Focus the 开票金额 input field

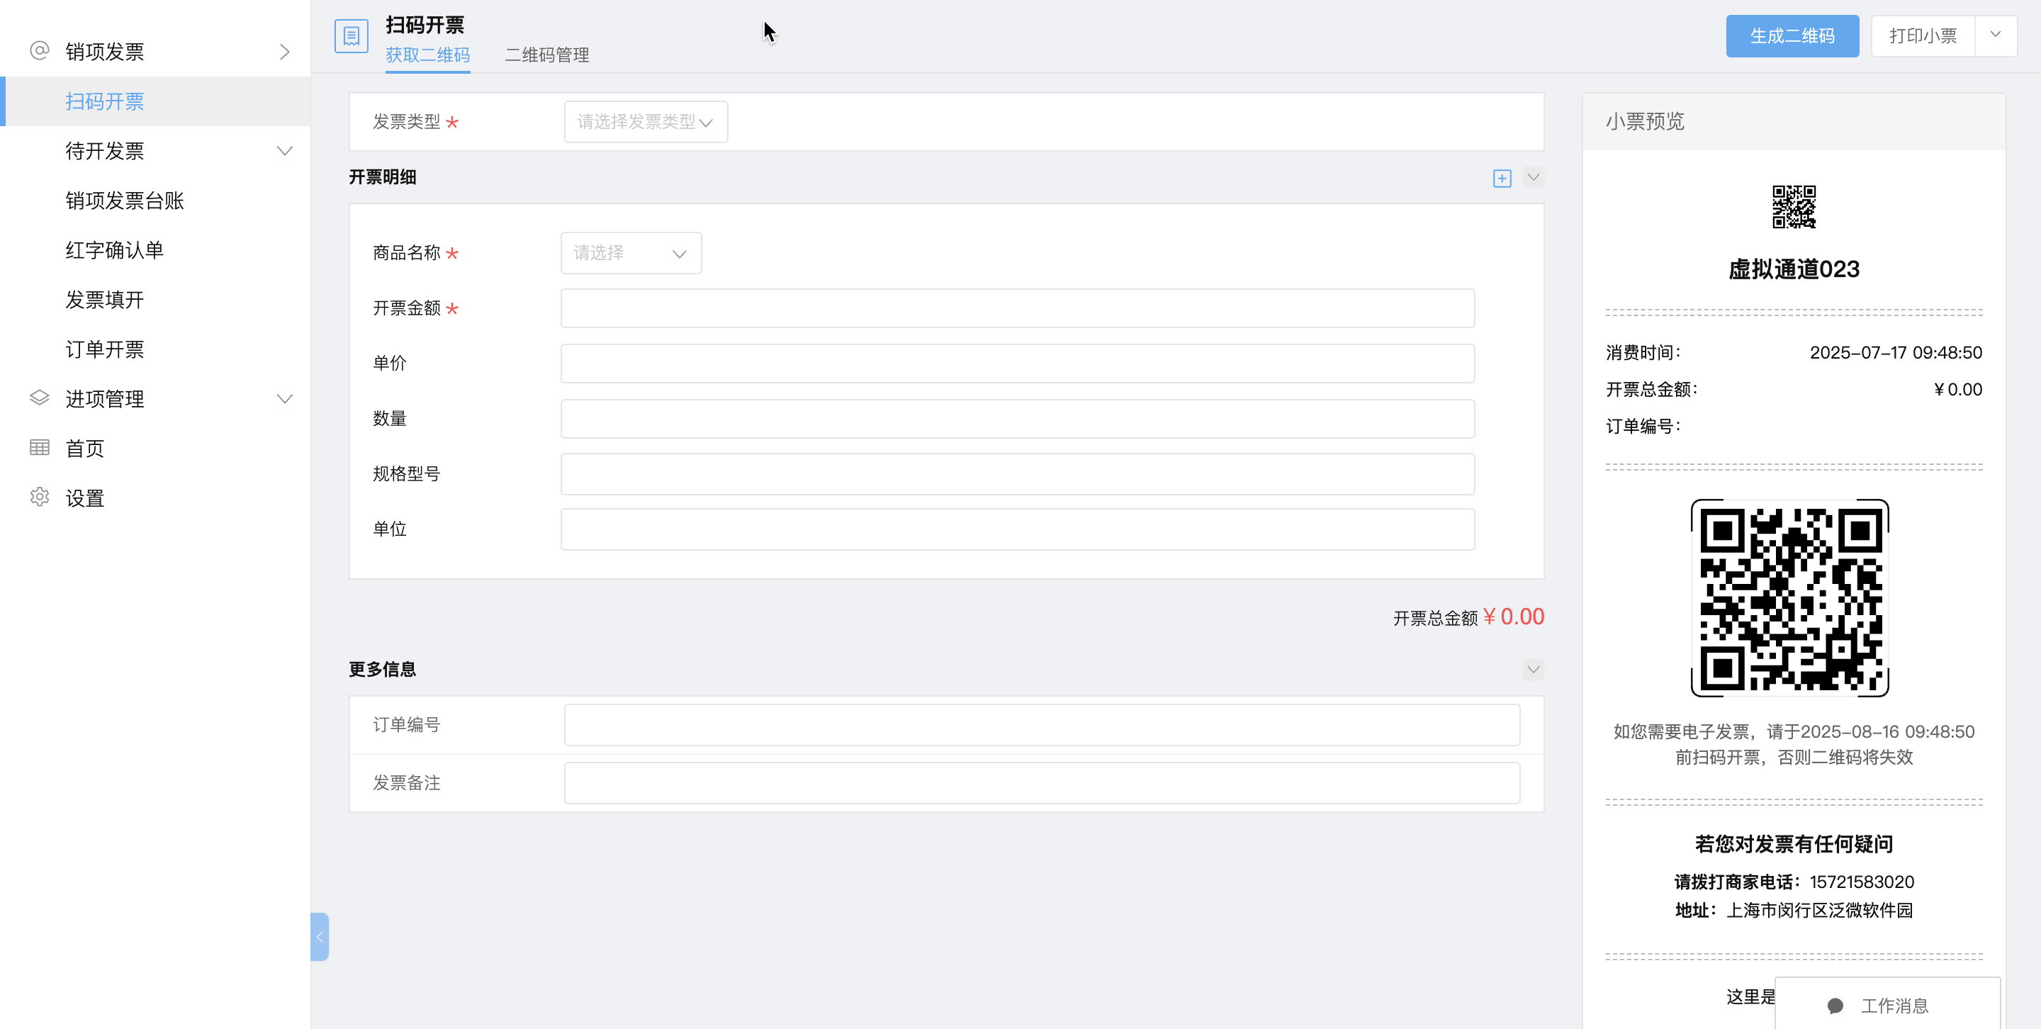[x=1018, y=308]
